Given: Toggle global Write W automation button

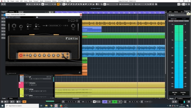Looking at the screenshot, I should (x=37, y=4).
